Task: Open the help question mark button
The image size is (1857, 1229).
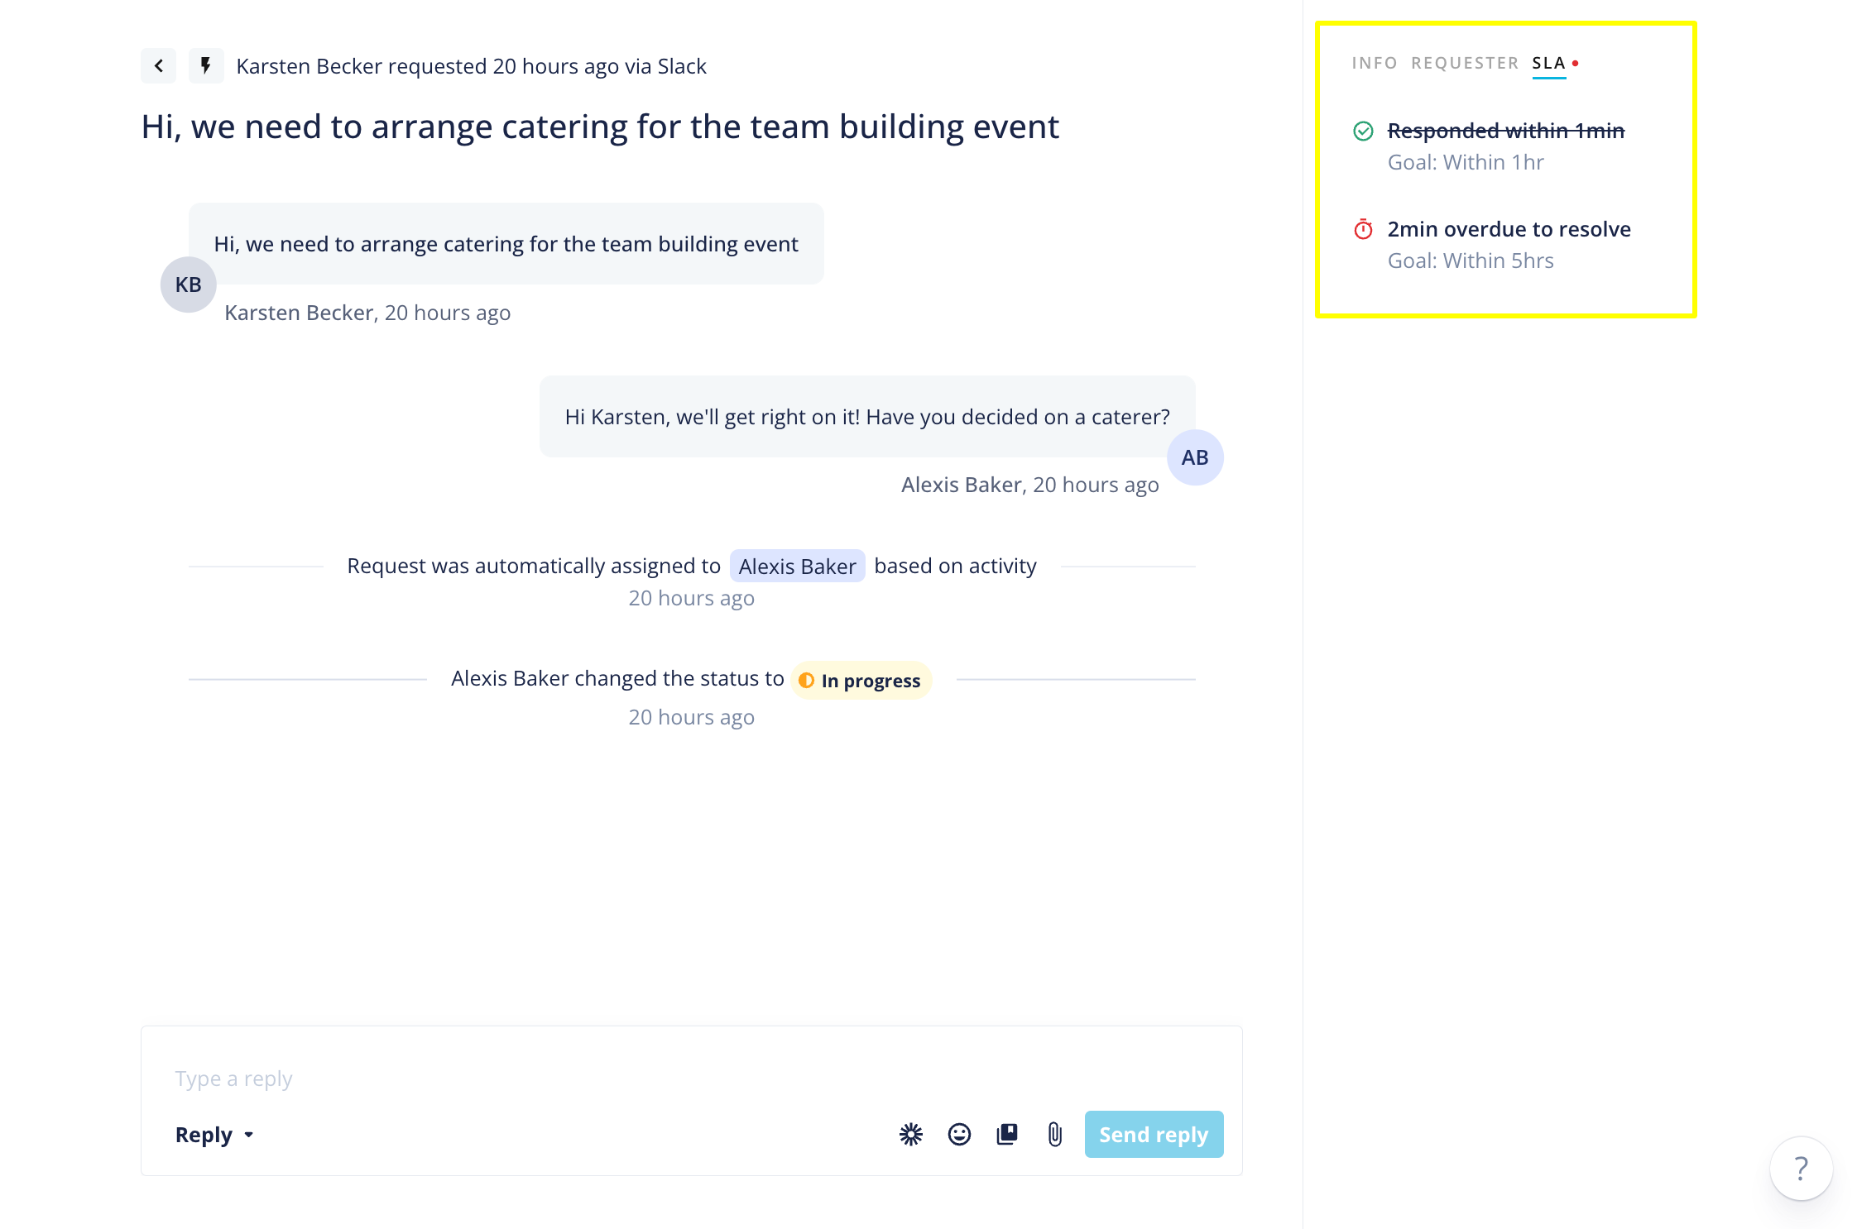Action: [x=1801, y=1168]
